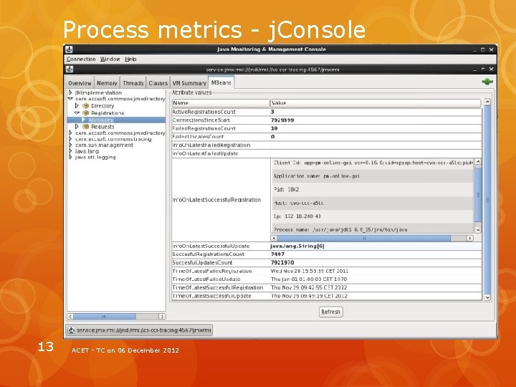Click the Requests bean icon in the tree

pyautogui.click(x=86, y=126)
